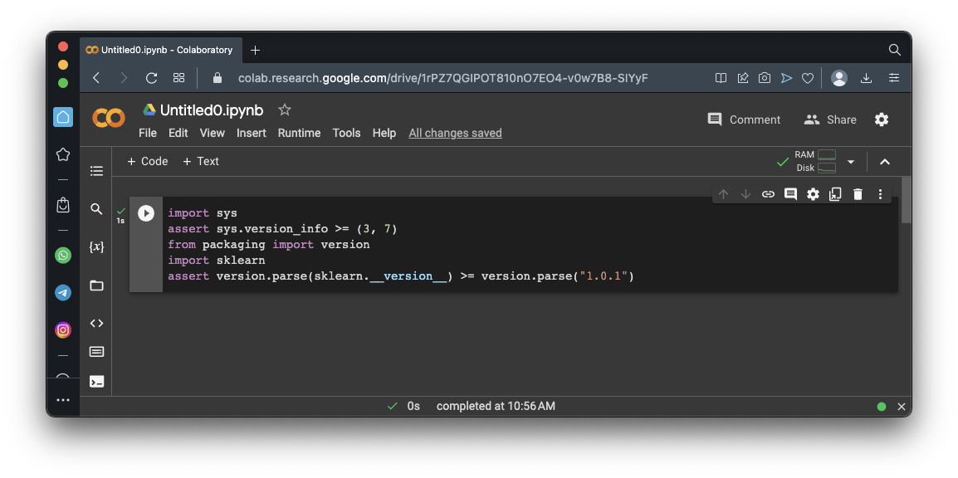
Task: Take a browser snapshot camera icon
Action: [x=765, y=77]
